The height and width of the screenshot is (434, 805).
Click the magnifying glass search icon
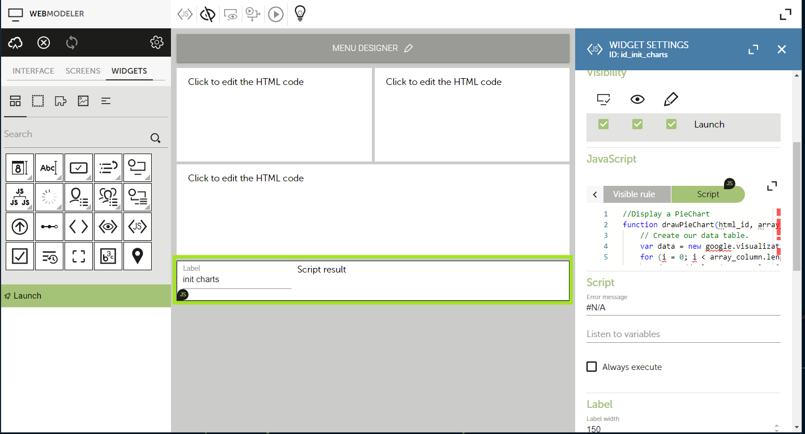[x=156, y=138]
